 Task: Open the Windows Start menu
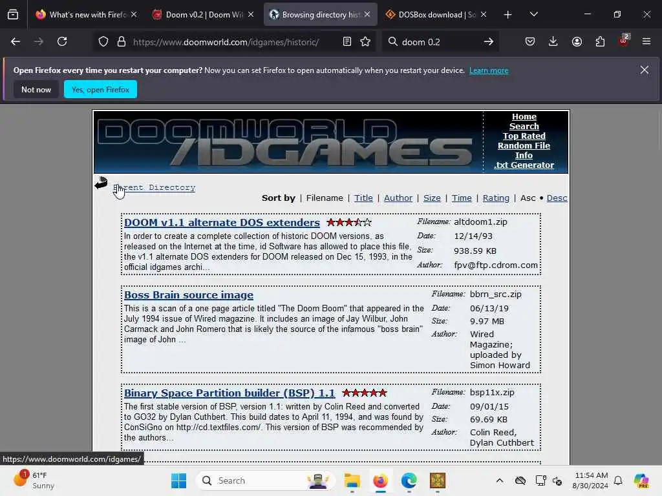click(x=178, y=480)
